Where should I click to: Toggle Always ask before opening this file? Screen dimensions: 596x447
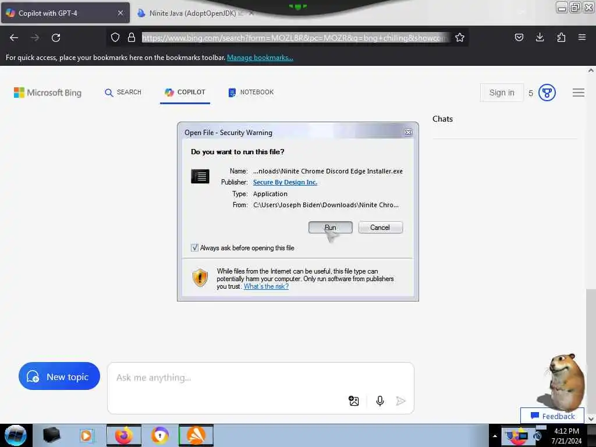[x=194, y=248]
